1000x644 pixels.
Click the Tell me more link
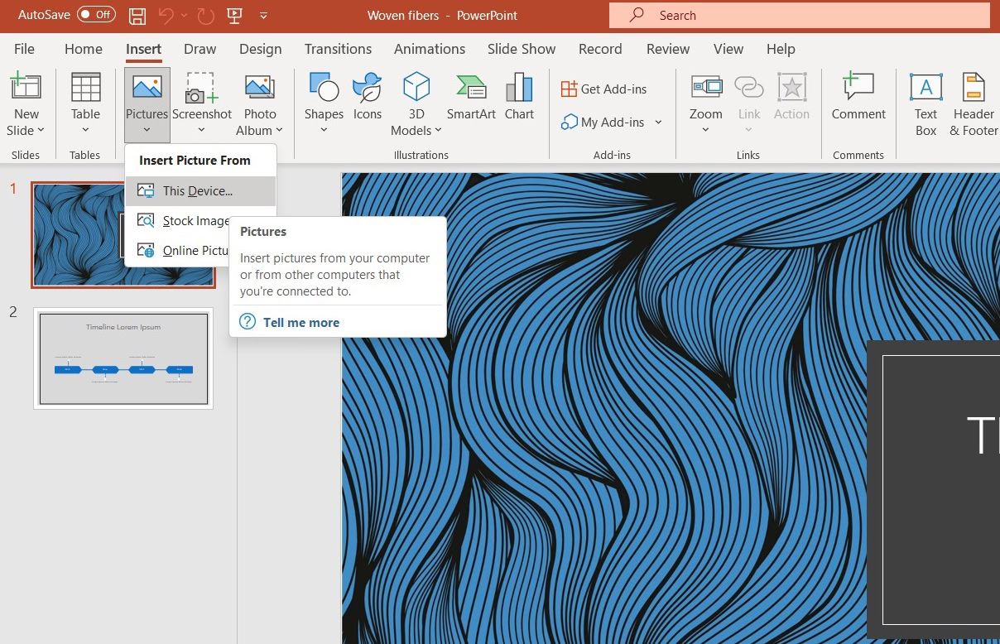(300, 323)
